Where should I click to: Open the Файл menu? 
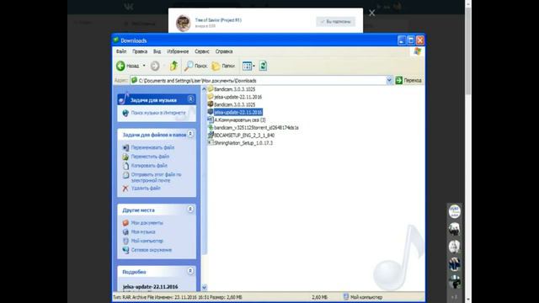point(121,51)
